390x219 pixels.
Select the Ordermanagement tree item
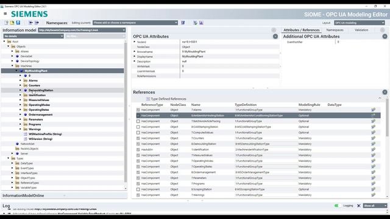[41, 115]
